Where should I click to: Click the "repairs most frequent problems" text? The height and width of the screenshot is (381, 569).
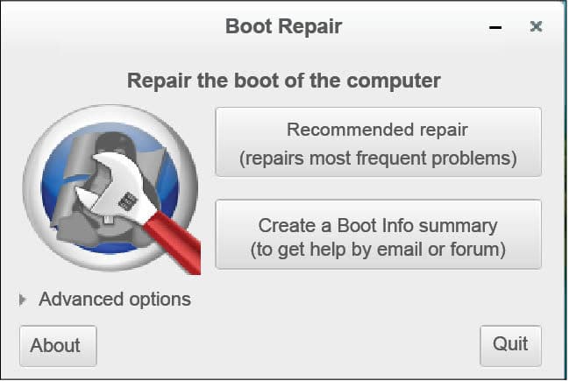point(378,159)
